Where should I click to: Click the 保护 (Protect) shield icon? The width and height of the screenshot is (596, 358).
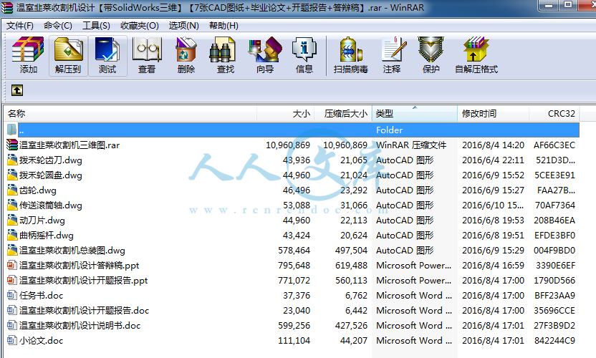tap(431, 49)
